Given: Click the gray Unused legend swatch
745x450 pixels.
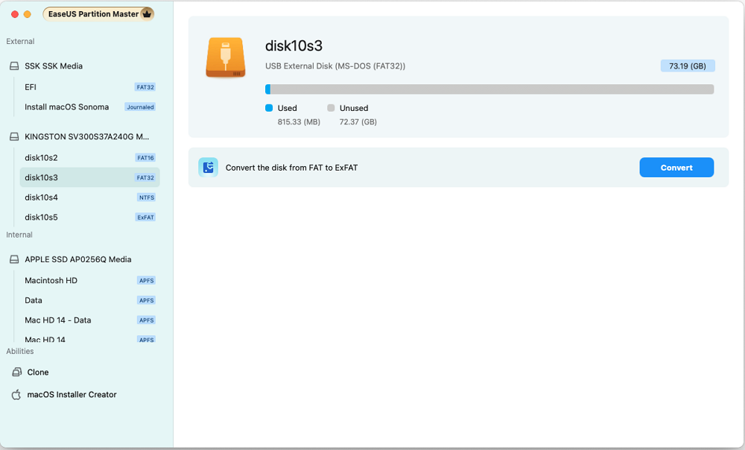Looking at the screenshot, I should coord(331,108).
